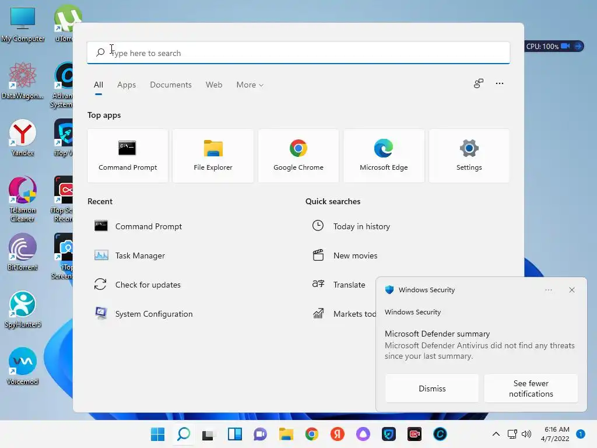Open Chat app on taskbar
The width and height of the screenshot is (597, 448).
point(261,434)
